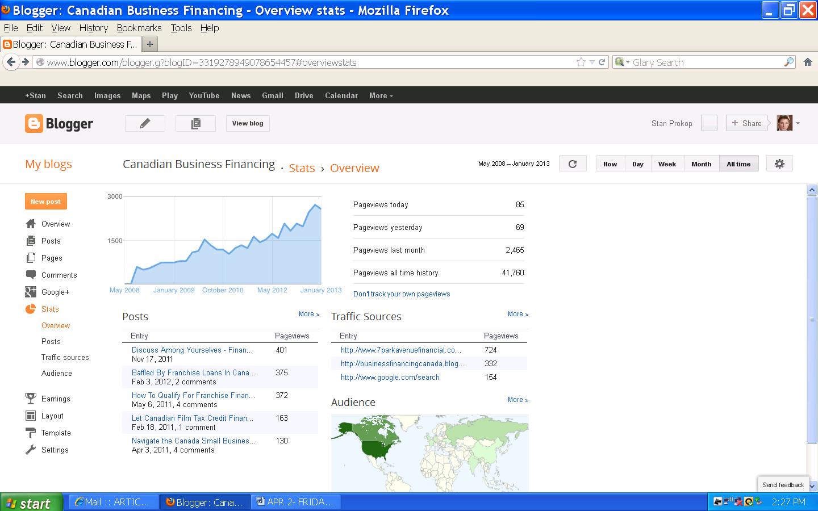The height and width of the screenshot is (511, 818).
Task: Open the account dropdown arrow by avatar
Action: (798, 123)
